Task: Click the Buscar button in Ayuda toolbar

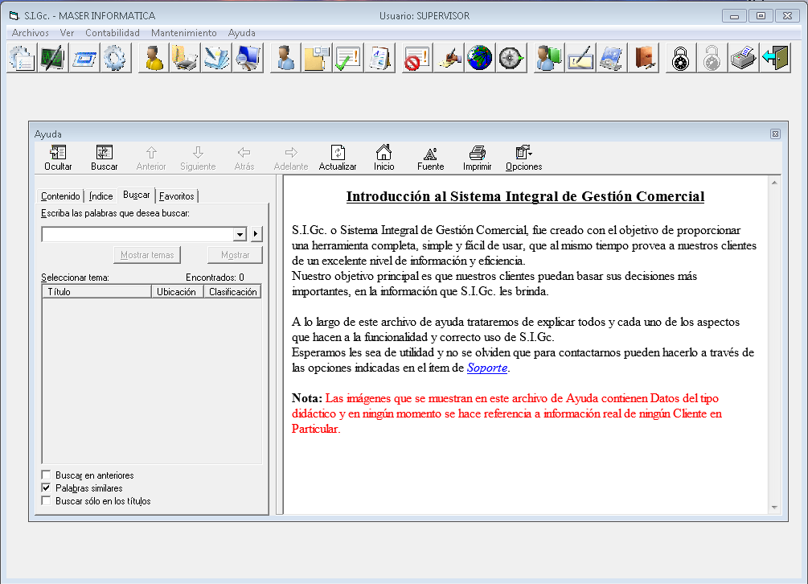Action: [104, 158]
